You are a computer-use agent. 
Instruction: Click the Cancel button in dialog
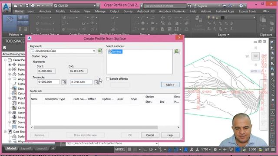click(x=150, y=135)
